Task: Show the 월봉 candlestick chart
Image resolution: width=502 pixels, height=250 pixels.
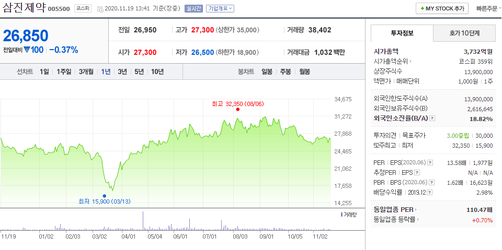Action: coord(305,72)
